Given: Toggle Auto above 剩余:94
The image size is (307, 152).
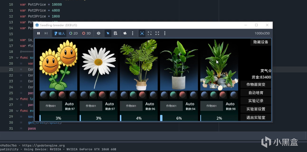Looking at the screenshot, I should coord(190,104).
